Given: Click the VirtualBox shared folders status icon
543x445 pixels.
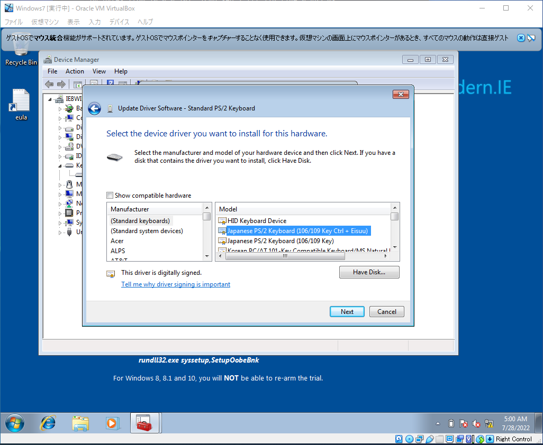Looking at the screenshot, I should coord(439,439).
